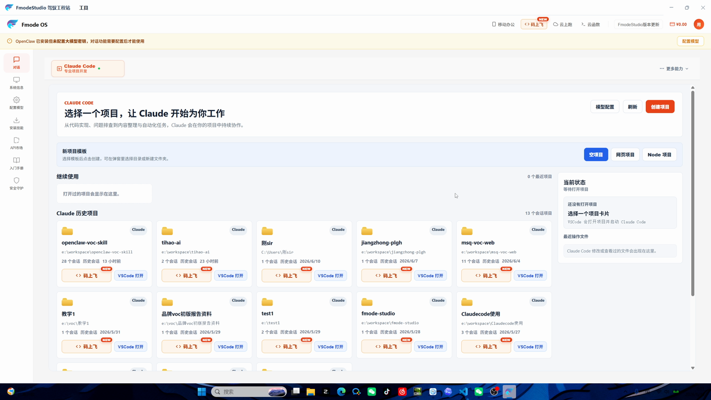Click 码上飞 for 教学1 project
The image size is (711, 400).
(x=86, y=347)
